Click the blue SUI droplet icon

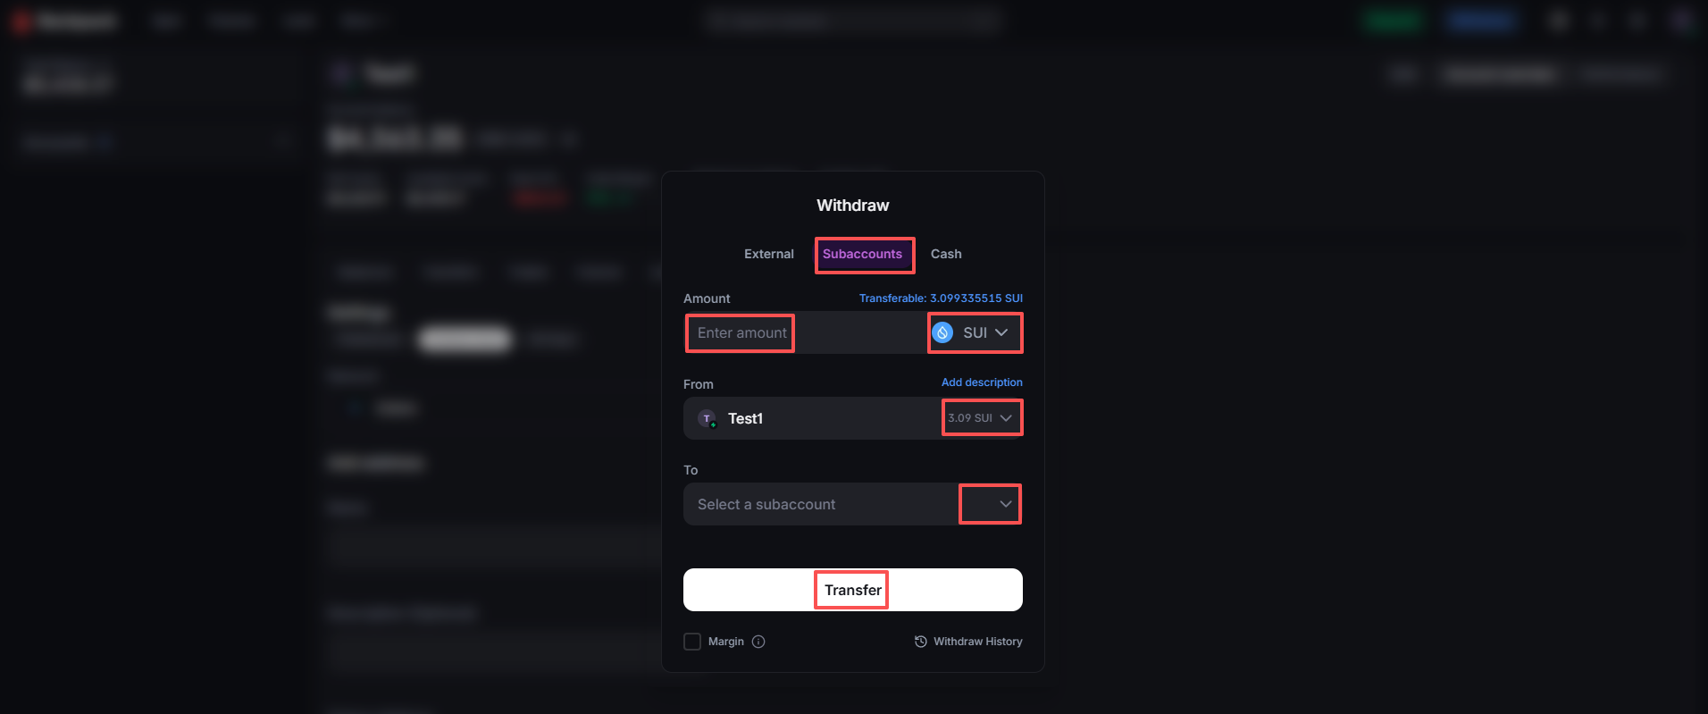942,333
